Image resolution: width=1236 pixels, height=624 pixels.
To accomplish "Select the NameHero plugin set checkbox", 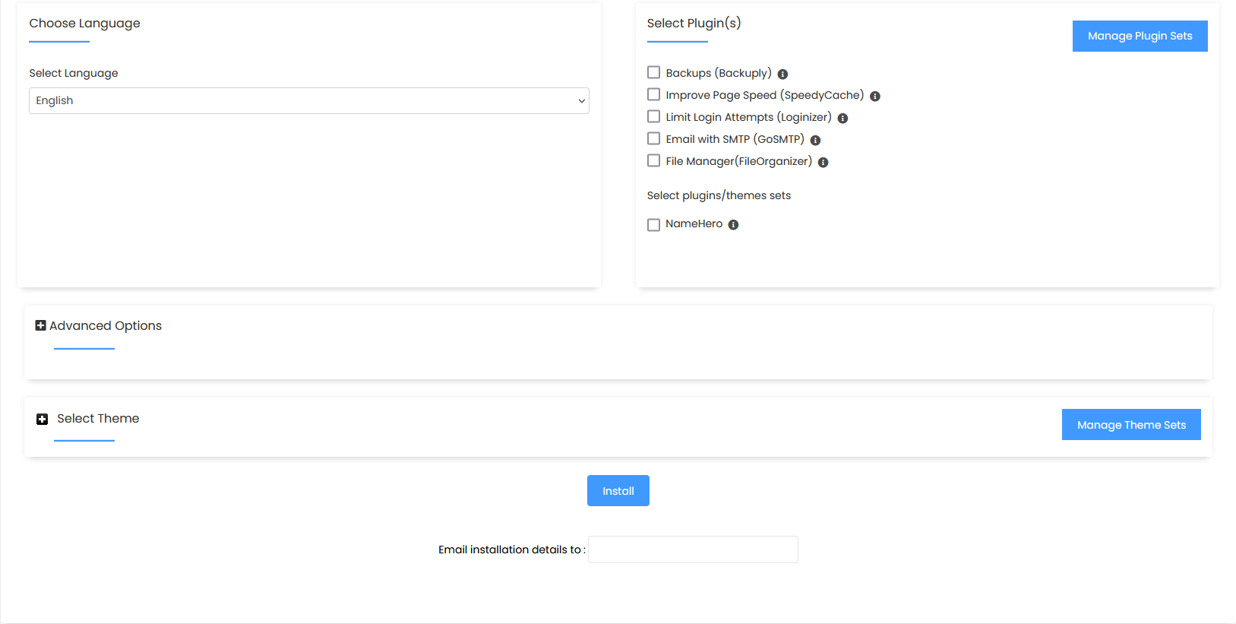I will tap(653, 225).
